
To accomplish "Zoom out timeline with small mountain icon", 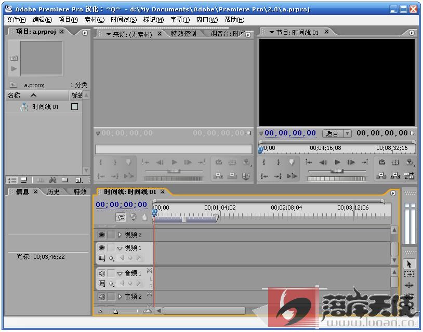I will pos(100,311).
